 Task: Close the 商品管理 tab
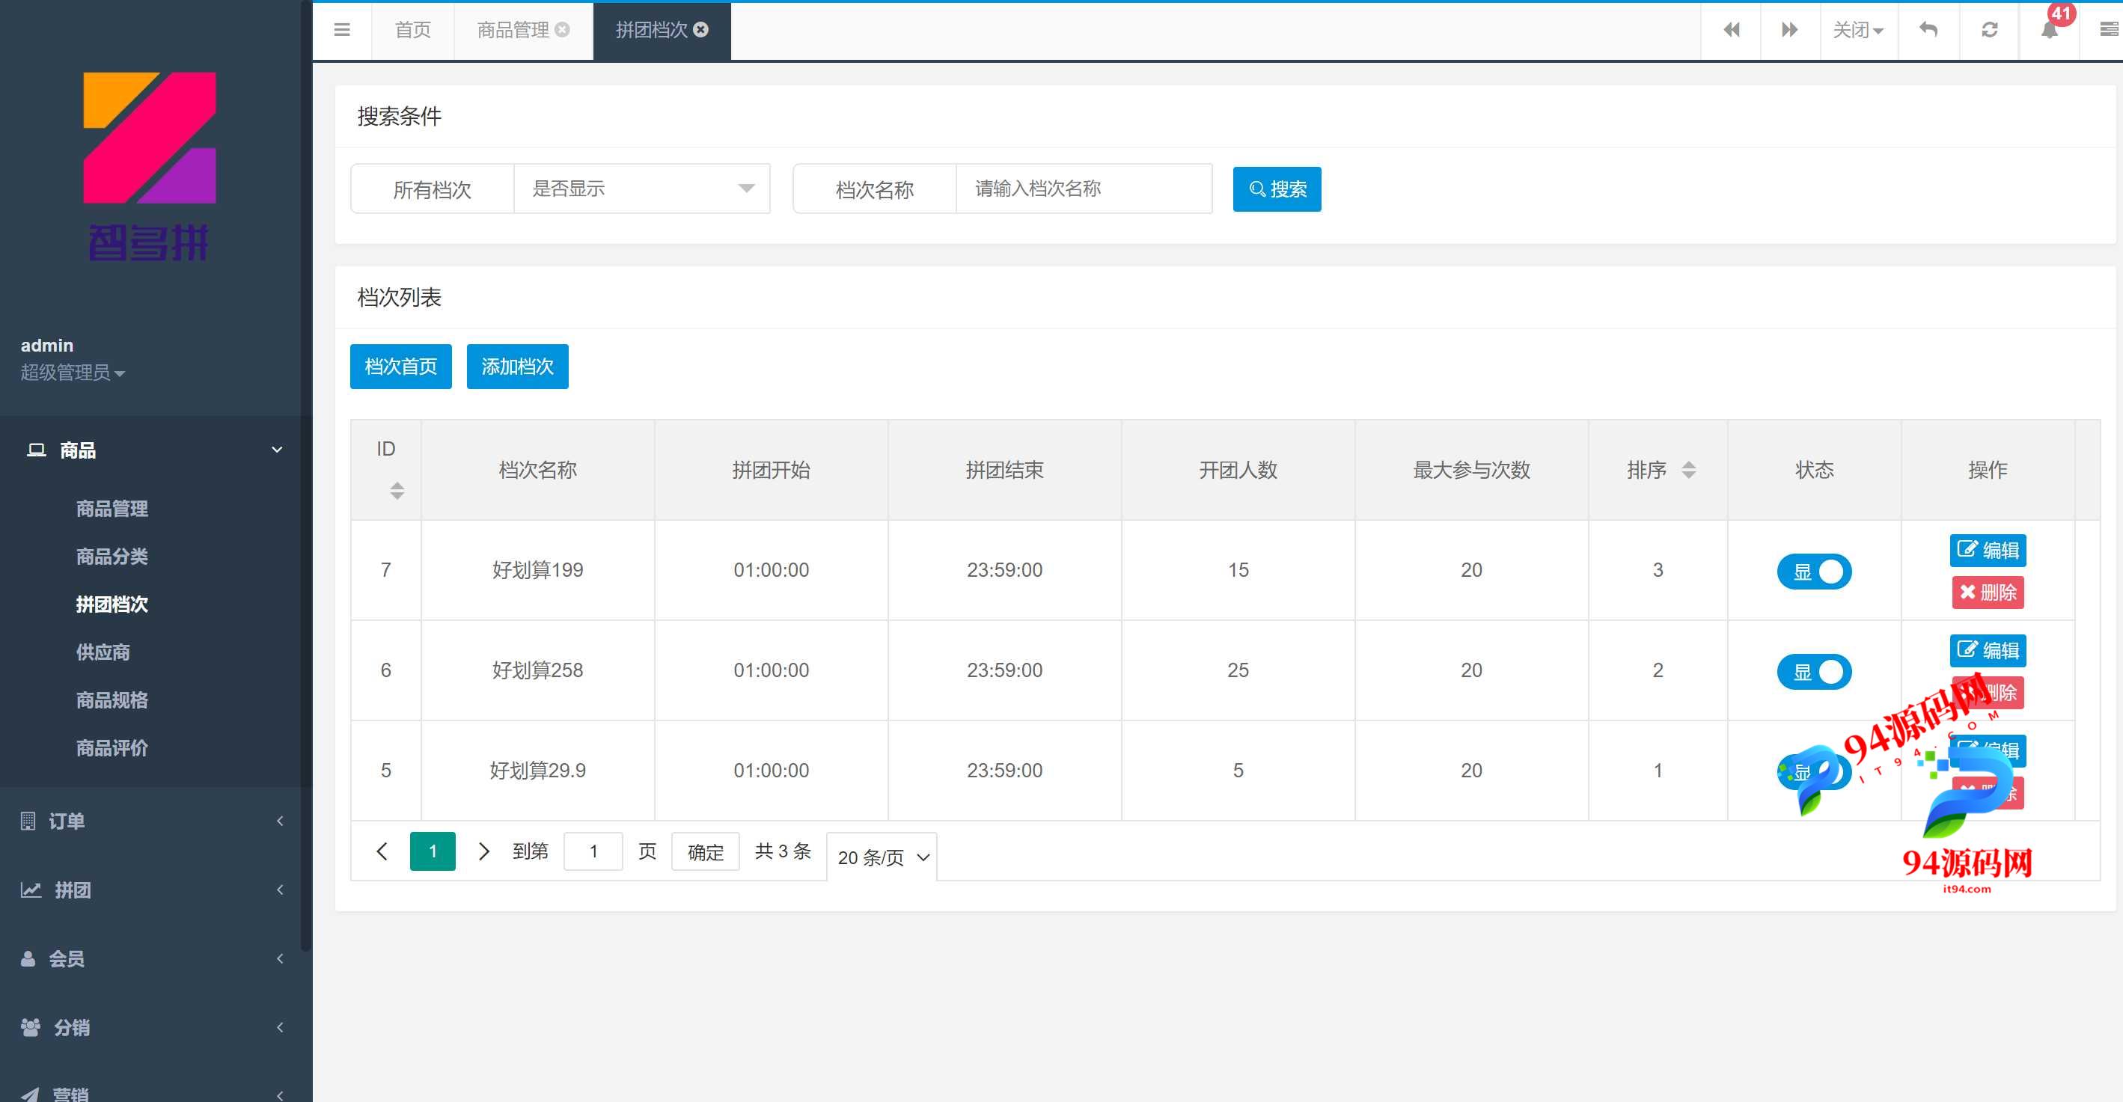562,30
